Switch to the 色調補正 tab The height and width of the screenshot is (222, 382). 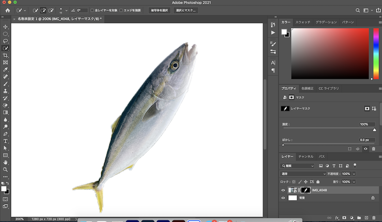[x=308, y=89]
